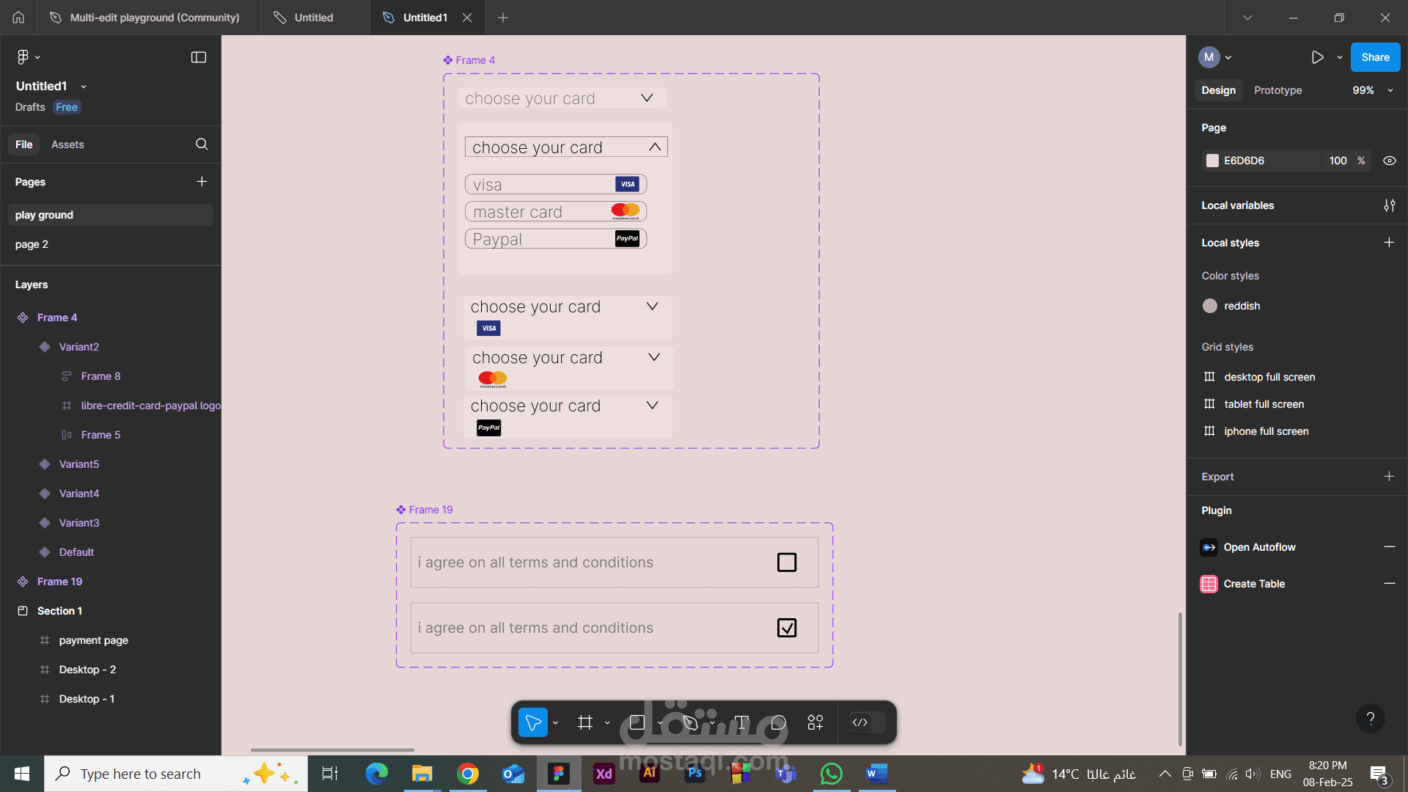This screenshot has width=1408, height=792.
Task: Remove the Open Autoflow plugin
Action: pyautogui.click(x=1389, y=547)
